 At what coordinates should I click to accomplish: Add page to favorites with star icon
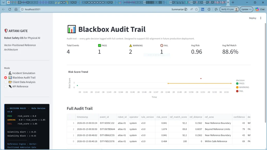click(x=197, y=9)
